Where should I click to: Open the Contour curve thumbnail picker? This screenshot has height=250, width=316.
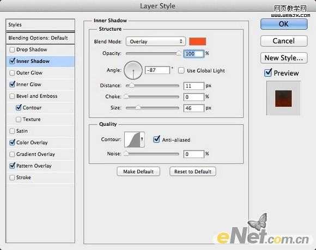click(x=132, y=139)
